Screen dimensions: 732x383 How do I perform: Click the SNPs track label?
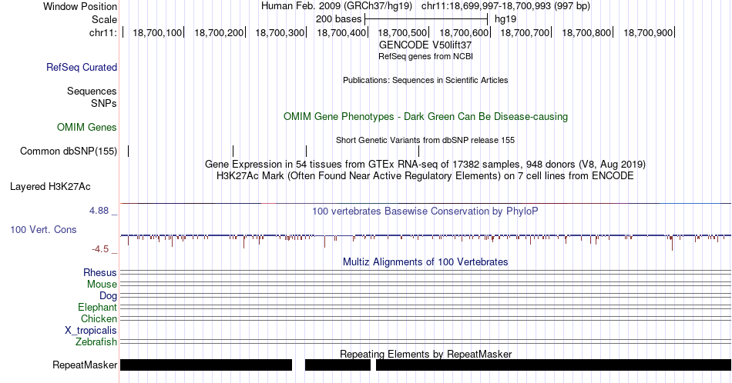click(104, 103)
